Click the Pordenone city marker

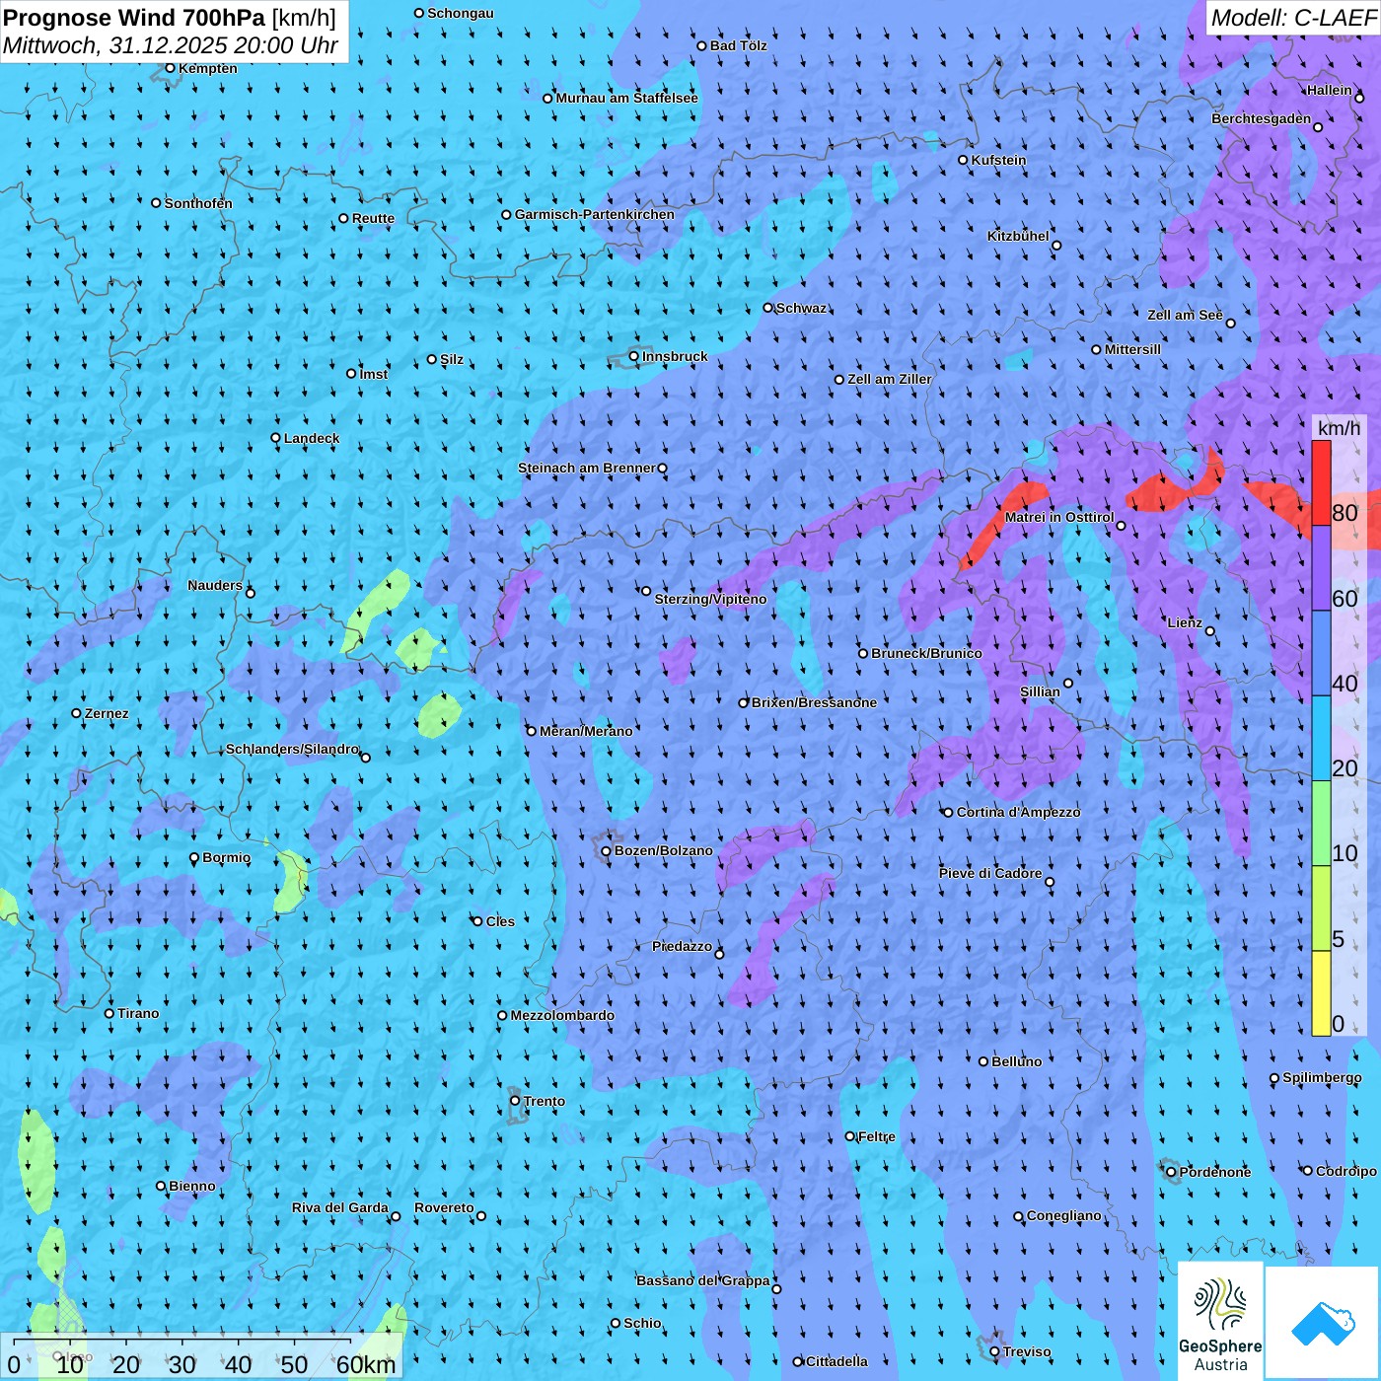[1172, 1172]
